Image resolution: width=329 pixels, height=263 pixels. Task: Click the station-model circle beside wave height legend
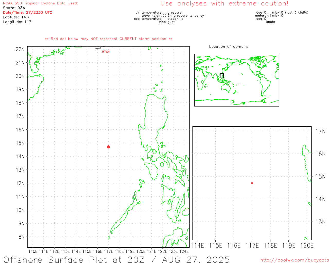(164, 16)
